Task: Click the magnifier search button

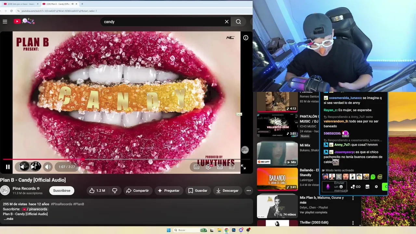Action: 239,22
